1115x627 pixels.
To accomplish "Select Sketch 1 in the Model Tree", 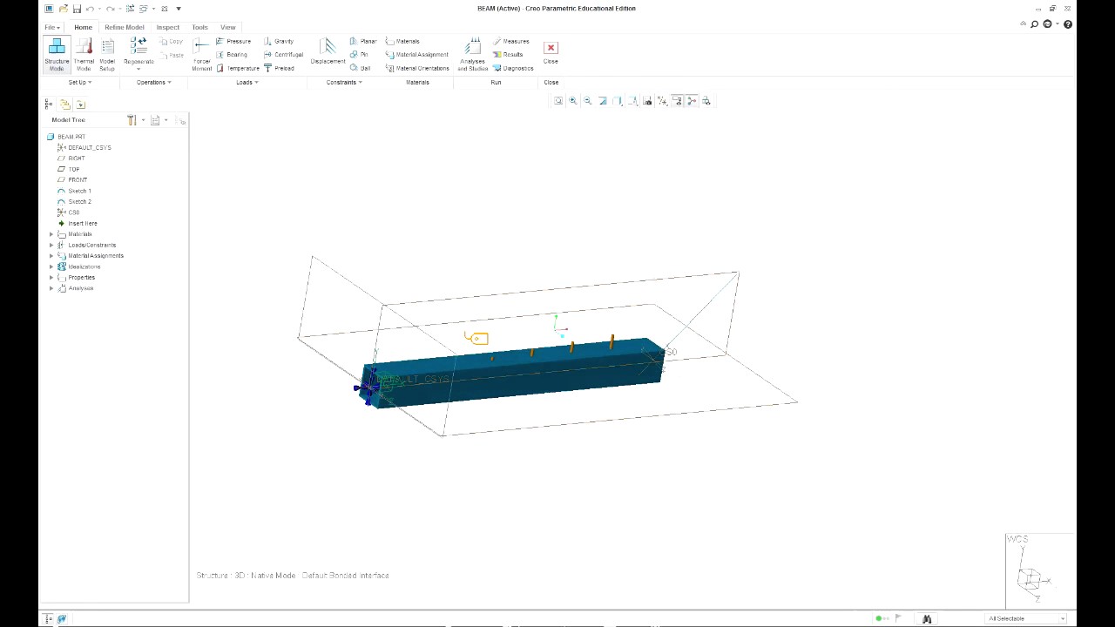I will coord(78,190).
